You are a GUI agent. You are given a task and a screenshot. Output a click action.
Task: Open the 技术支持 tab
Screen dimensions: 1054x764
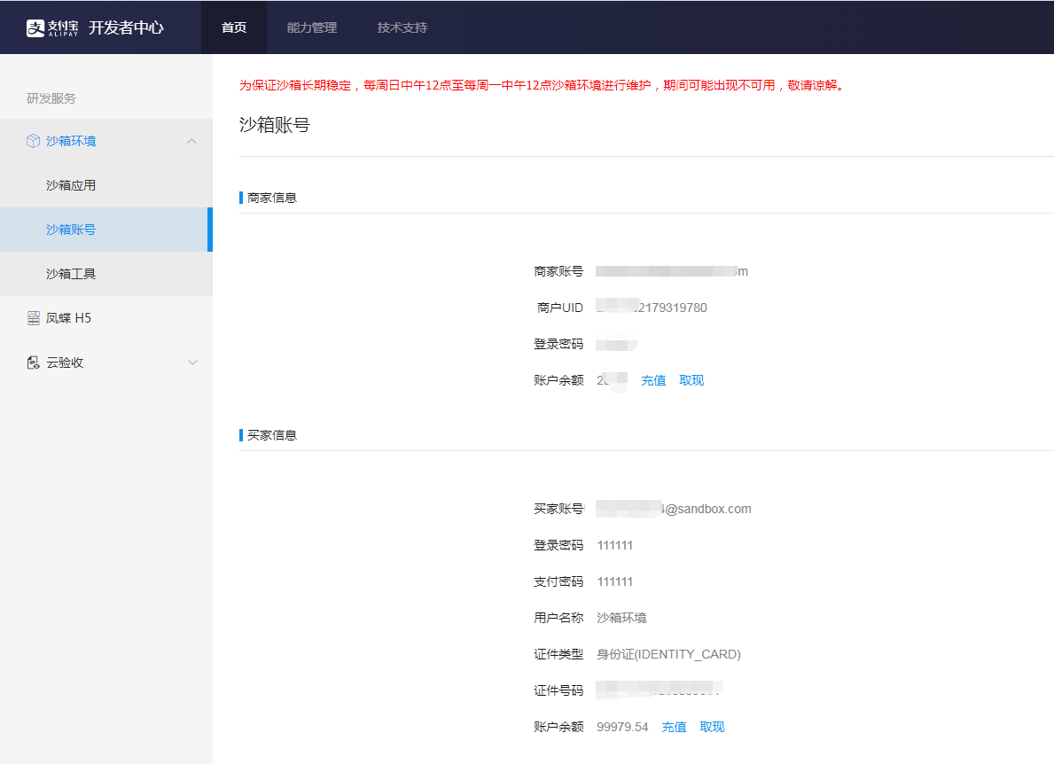click(402, 27)
